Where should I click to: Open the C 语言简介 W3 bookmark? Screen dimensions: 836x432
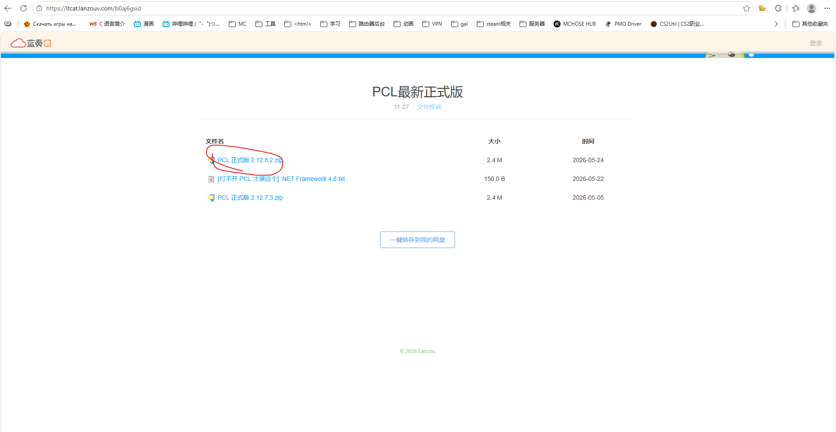tap(107, 24)
